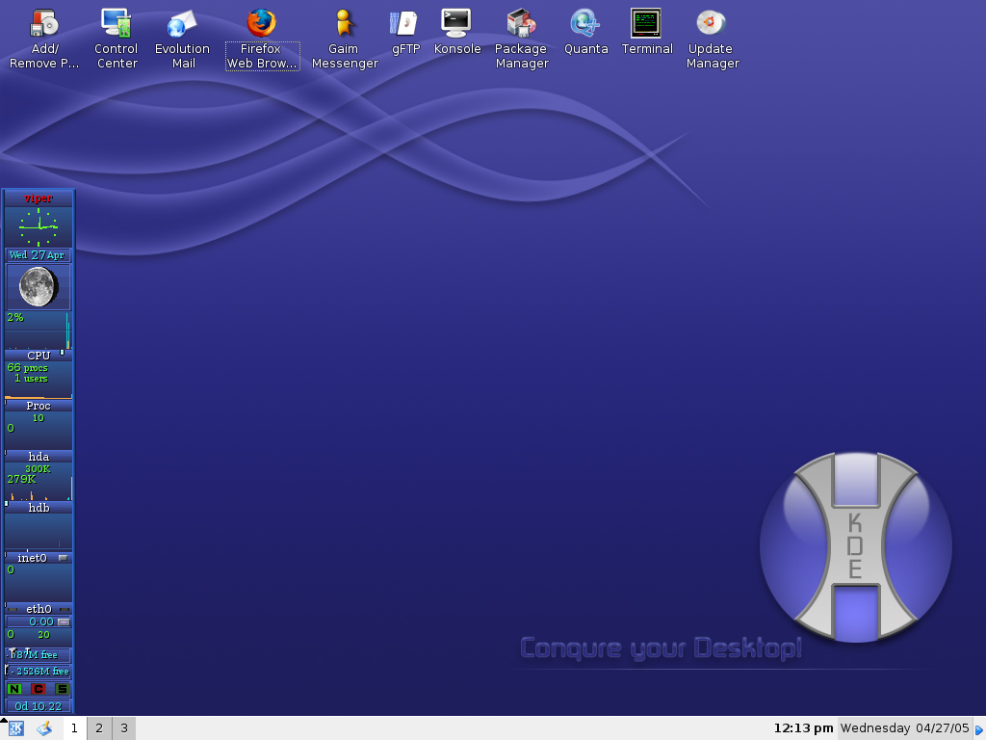
Task: Click the red C LED indicator
Action: pyautogui.click(x=39, y=689)
